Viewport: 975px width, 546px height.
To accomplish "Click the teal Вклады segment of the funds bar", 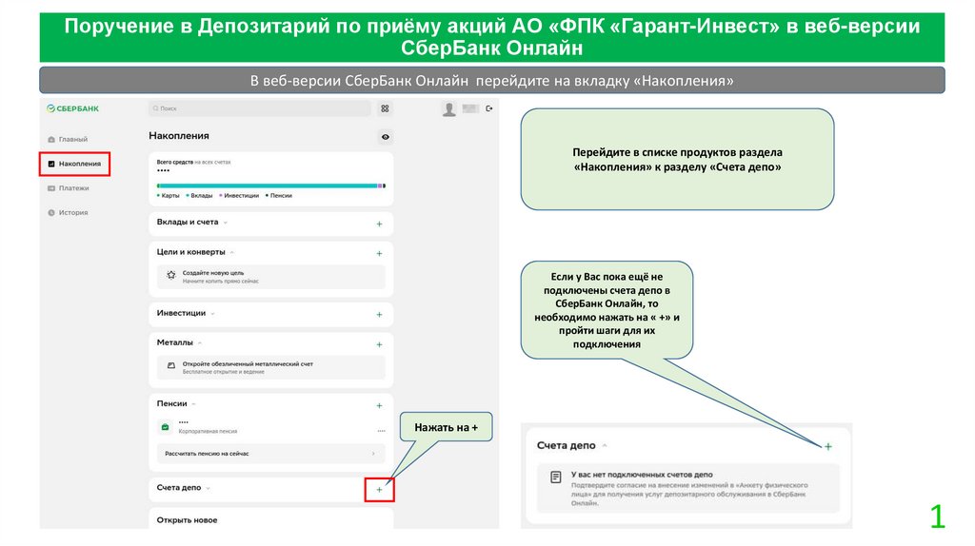I will (269, 185).
